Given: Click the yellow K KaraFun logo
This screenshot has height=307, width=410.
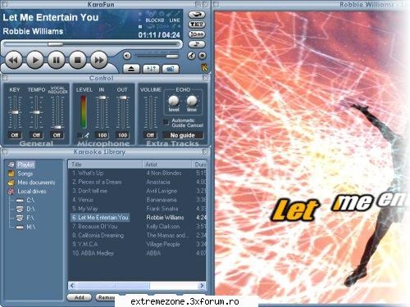Looking at the screenshot, I should click(204, 67).
